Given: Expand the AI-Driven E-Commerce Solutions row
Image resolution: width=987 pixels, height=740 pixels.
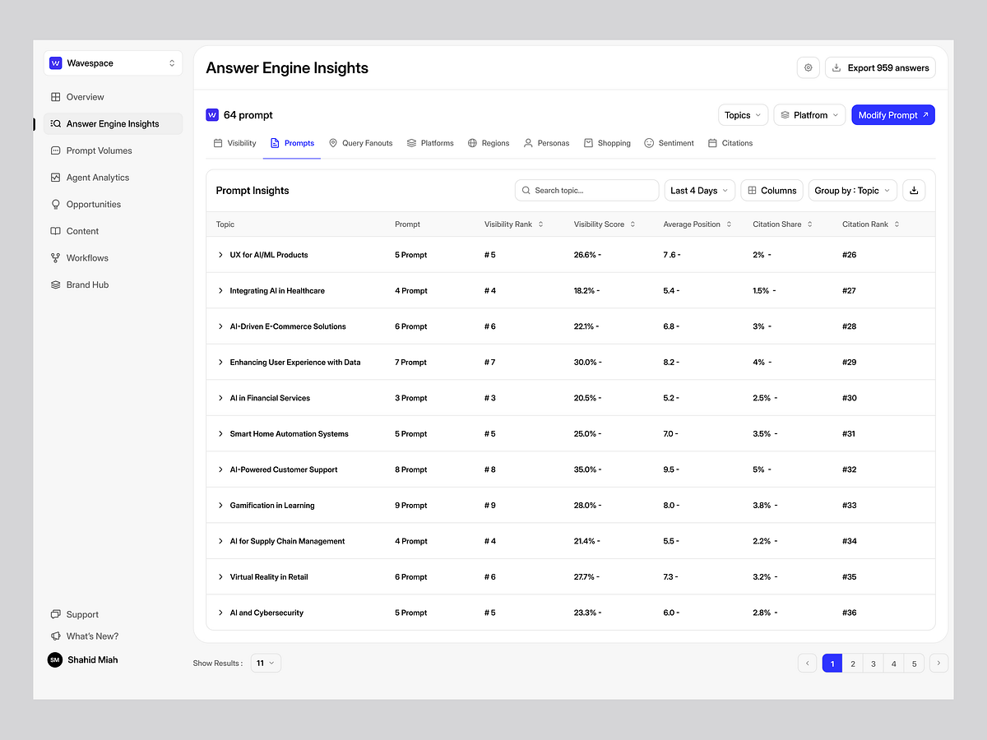Looking at the screenshot, I should [x=220, y=326].
